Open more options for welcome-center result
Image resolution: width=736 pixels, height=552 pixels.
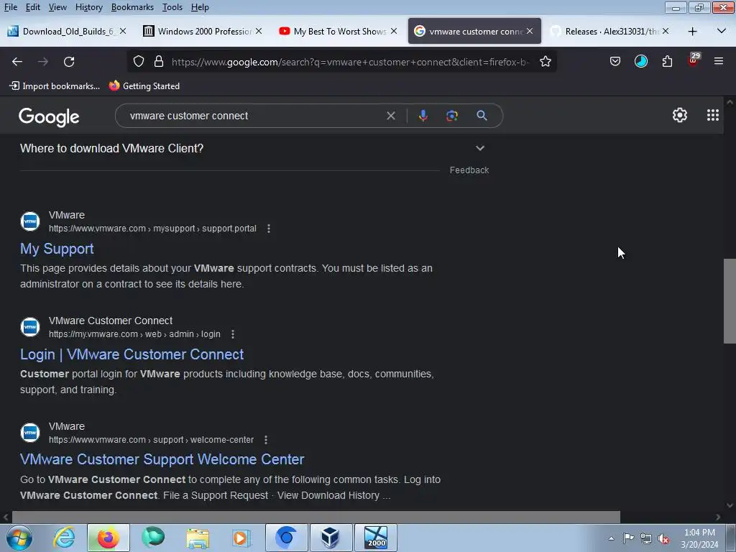[x=266, y=440]
